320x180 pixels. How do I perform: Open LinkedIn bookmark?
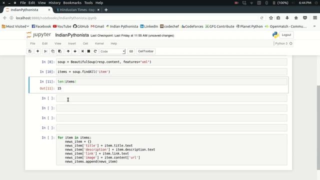pos(149,26)
